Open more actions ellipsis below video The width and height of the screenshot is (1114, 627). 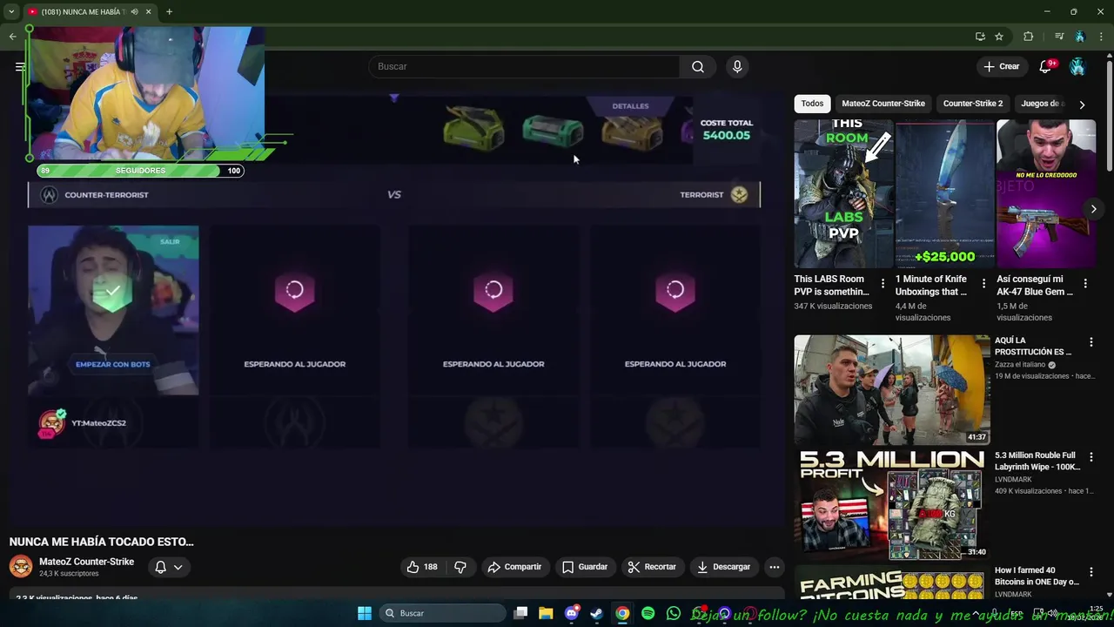point(774,567)
